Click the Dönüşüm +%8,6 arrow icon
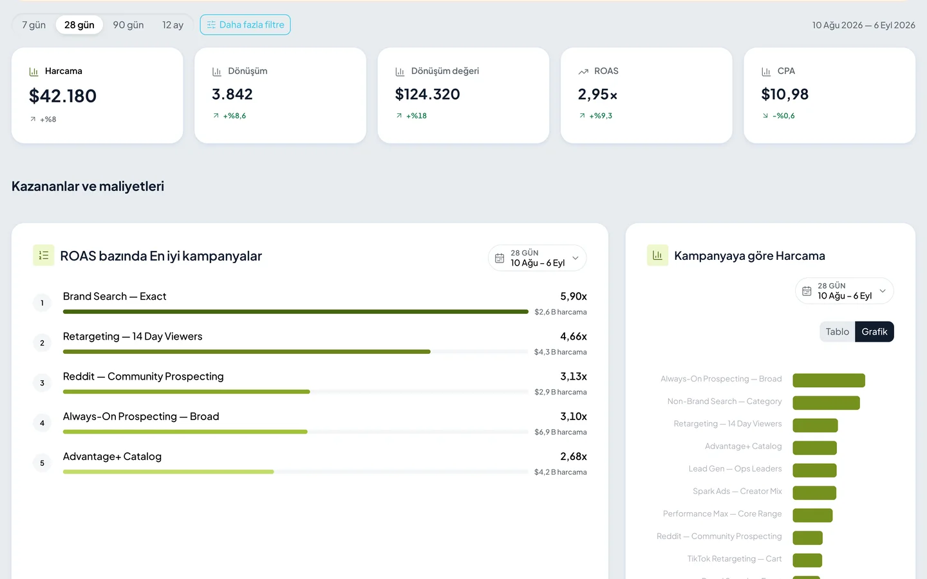This screenshot has width=927, height=579. [216, 116]
